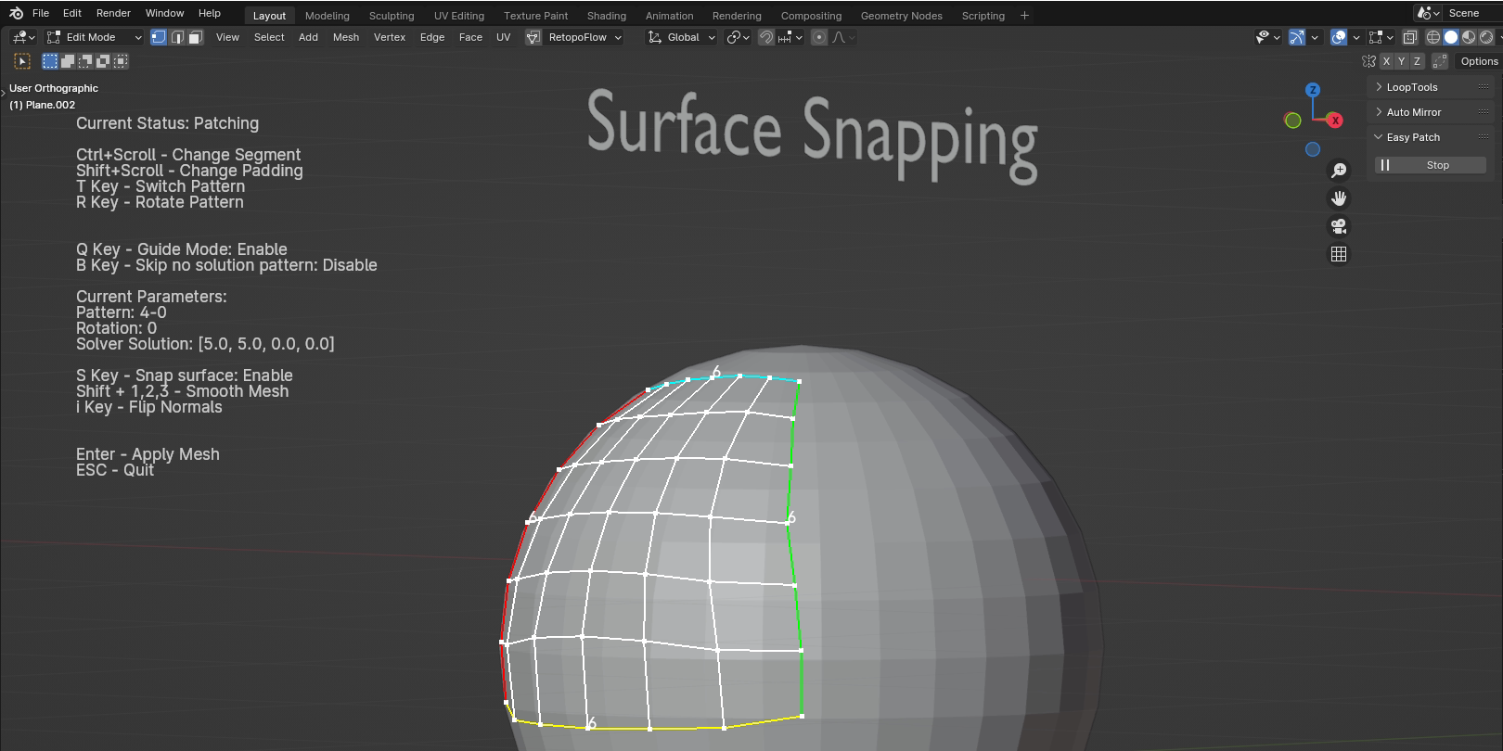Select face select mode icon

196,37
